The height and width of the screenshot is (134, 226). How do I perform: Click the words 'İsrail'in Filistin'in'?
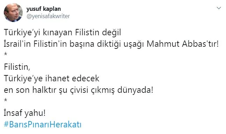35,44
